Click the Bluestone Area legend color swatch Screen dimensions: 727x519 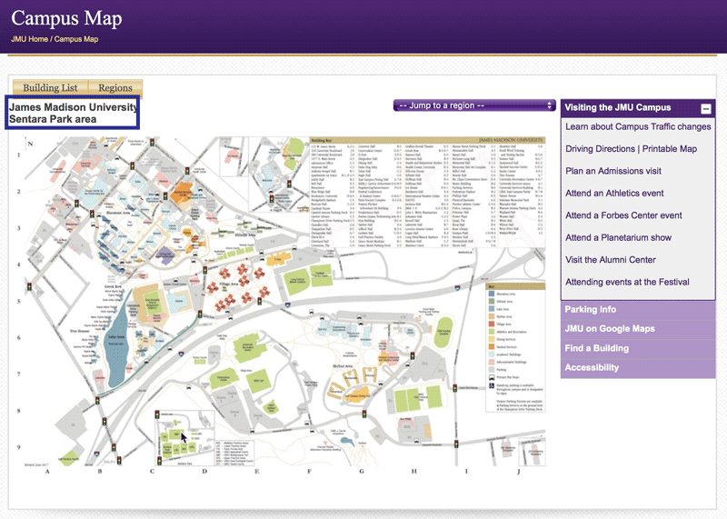point(492,294)
